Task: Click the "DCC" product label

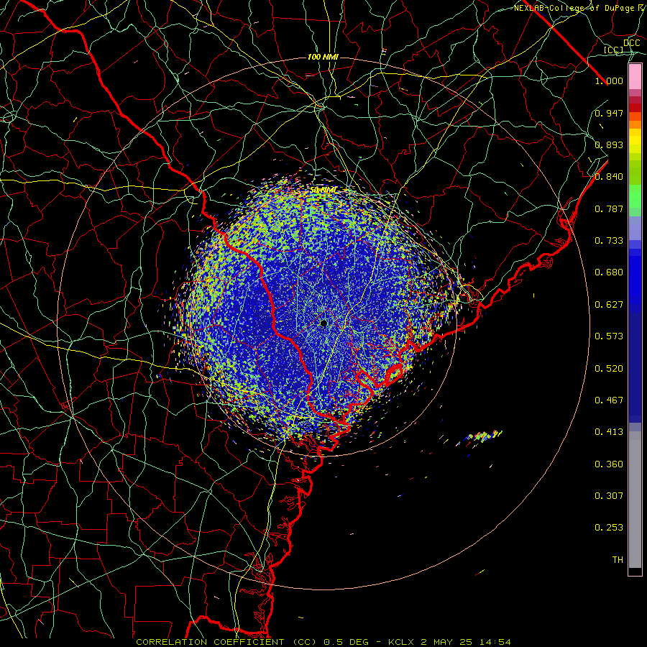Action: coord(631,43)
